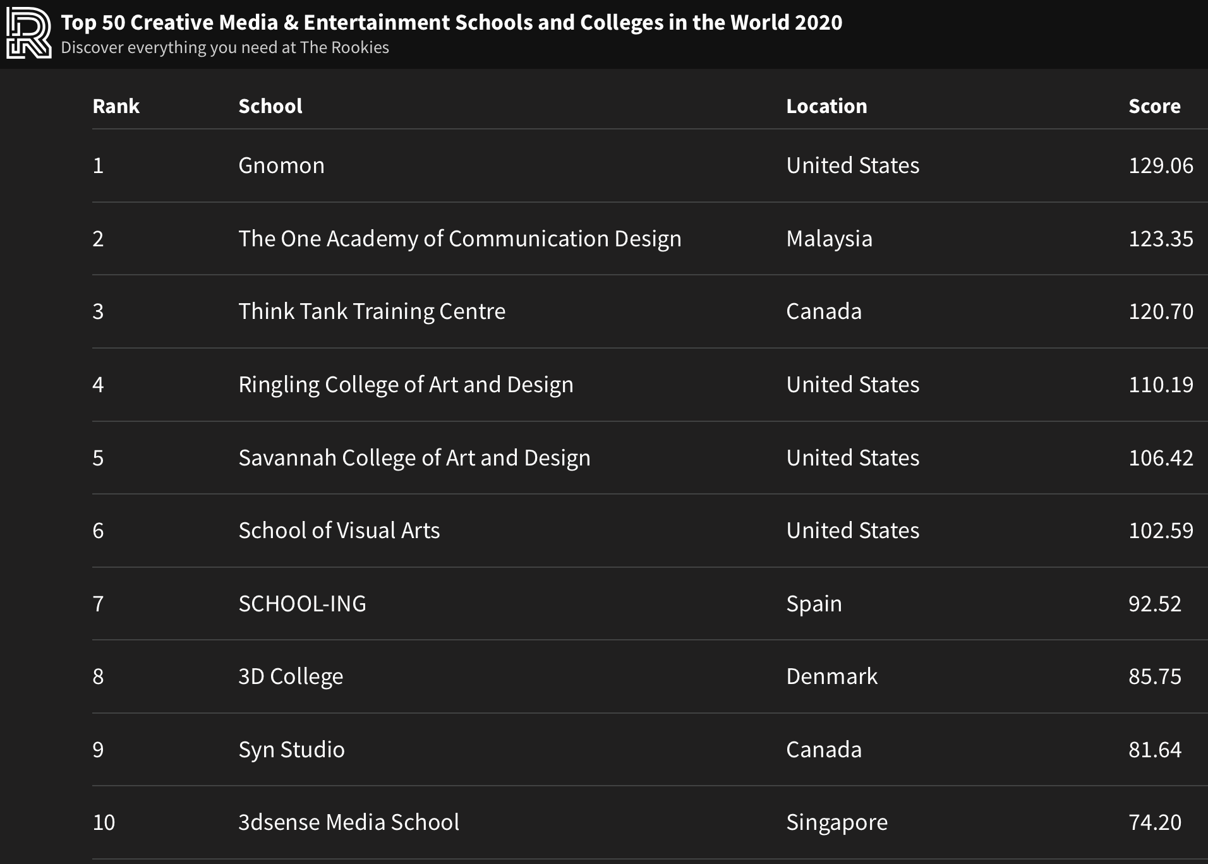This screenshot has height=864, width=1208.
Task: Click the Syn Studio school name
Action: point(291,750)
